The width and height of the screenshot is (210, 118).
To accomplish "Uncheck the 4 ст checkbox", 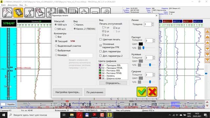I will coord(114,28).
